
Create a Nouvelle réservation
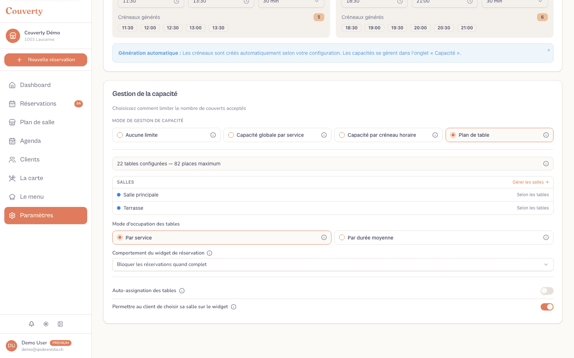[x=46, y=60]
